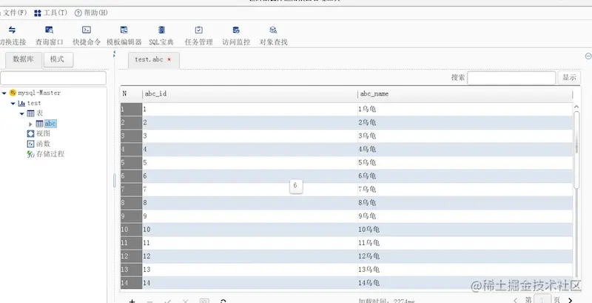Click the N column header
Screen dimensions: 592x303
point(132,94)
